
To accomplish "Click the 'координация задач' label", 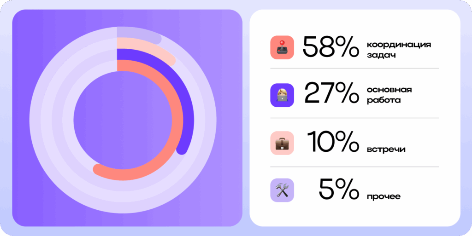I will pyautogui.click(x=399, y=50).
